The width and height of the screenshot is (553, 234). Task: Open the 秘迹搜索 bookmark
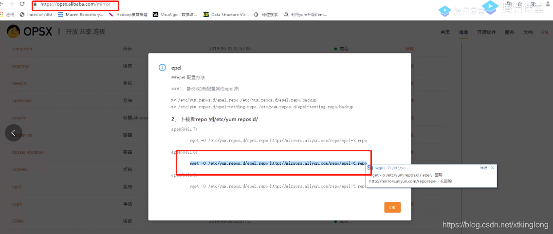pos(266,15)
